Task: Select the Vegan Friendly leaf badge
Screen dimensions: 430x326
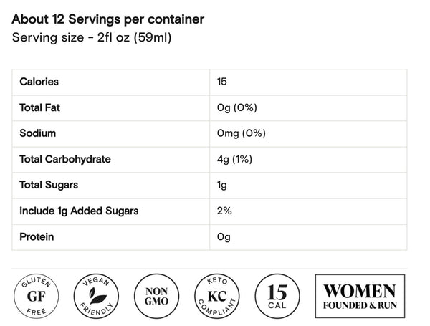Action: click(x=97, y=295)
